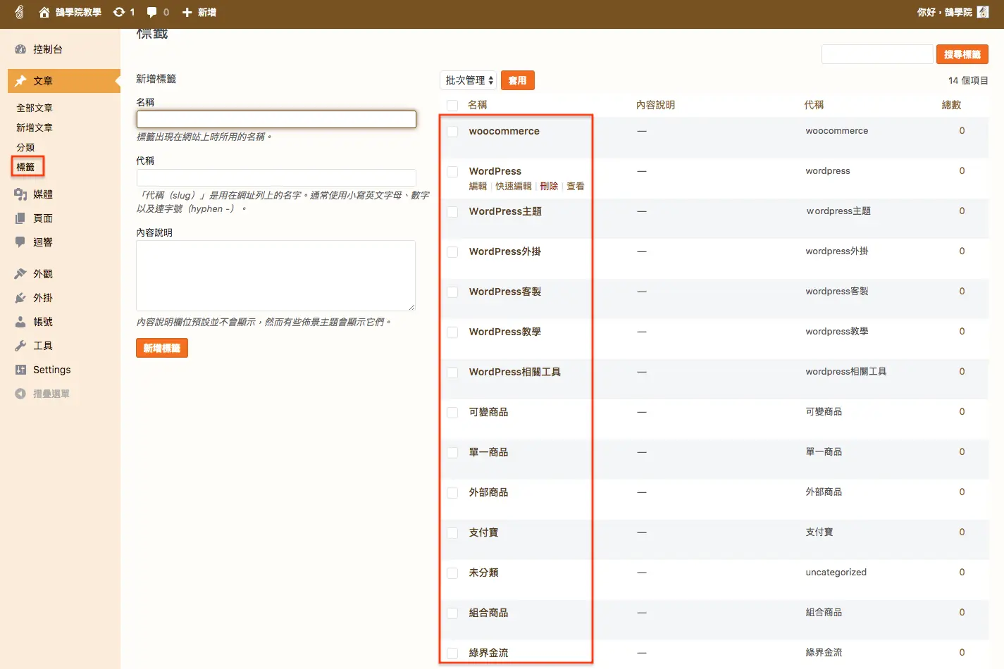Open the user avatar in admin bar
Viewport: 1004px width, 669px height.
(x=983, y=12)
